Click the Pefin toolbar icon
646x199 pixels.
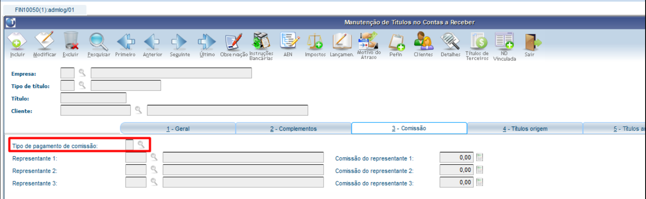pyautogui.click(x=396, y=42)
